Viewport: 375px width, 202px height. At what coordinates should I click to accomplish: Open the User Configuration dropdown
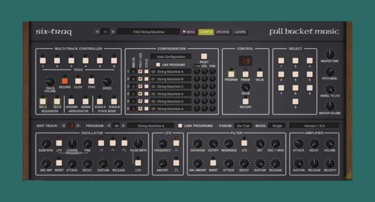(x=171, y=57)
